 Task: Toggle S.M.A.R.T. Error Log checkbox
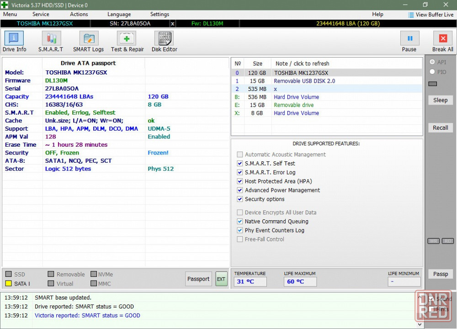pos(239,172)
